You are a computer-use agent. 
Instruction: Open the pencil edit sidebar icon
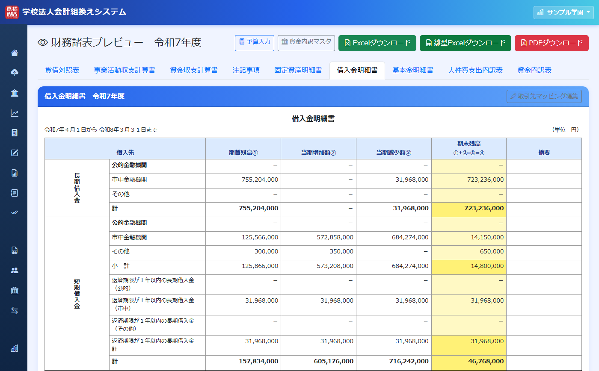pos(15,153)
